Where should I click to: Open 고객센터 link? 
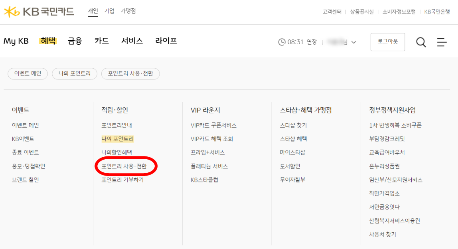click(x=332, y=12)
